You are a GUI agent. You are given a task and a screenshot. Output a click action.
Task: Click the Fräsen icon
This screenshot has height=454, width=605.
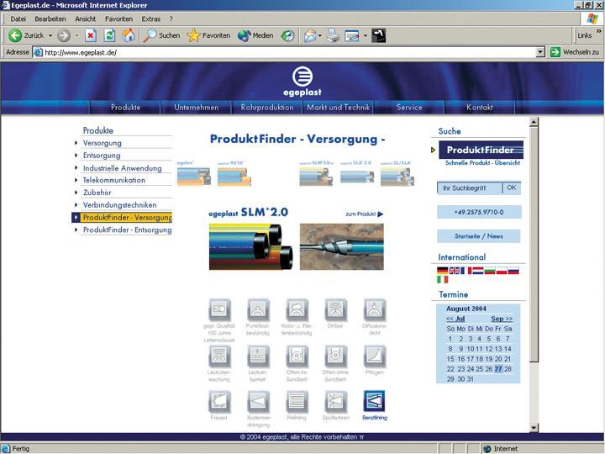click(x=219, y=401)
